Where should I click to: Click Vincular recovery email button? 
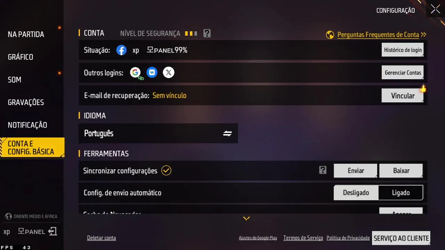coord(403,95)
